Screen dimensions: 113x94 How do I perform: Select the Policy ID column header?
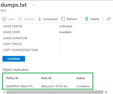pos(12,78)
